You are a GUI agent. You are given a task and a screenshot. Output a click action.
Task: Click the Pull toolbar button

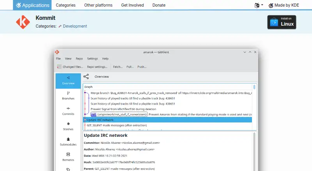(x=130, y=67)
